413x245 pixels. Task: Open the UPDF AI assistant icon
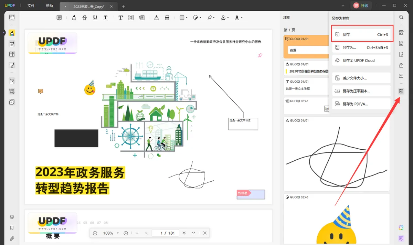point(401,228)
